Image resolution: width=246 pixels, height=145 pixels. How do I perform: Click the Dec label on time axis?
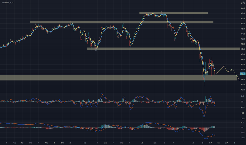[x=85, y=143]
